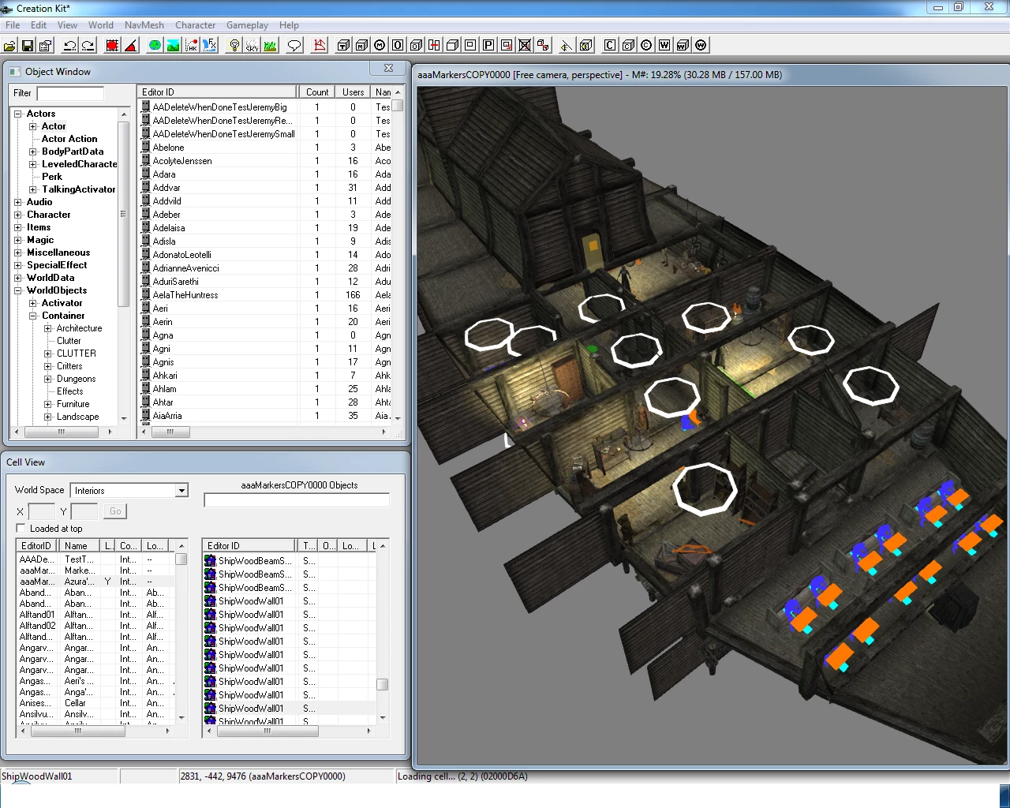Sort Object Window by Users column header
This screenshot has height=808, width=1010.
coord(353,92)
